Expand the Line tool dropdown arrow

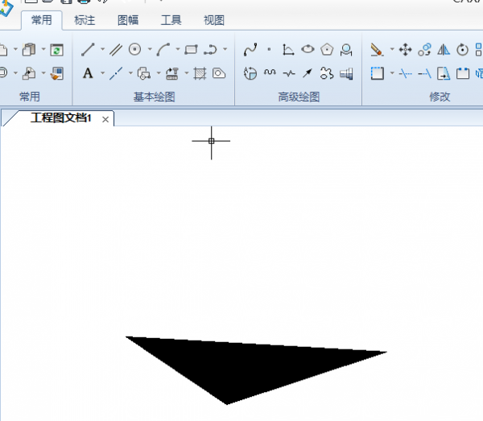[x=101, y=50]
